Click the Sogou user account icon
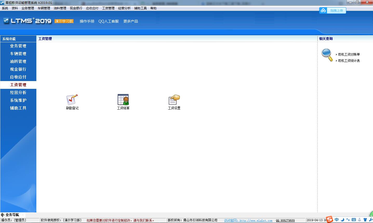373x223 pixels. click(x=359, y=220)
